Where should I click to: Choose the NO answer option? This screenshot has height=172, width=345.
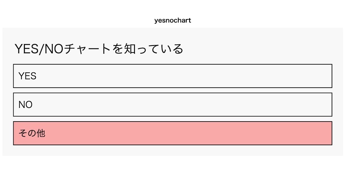click(172, 105)
